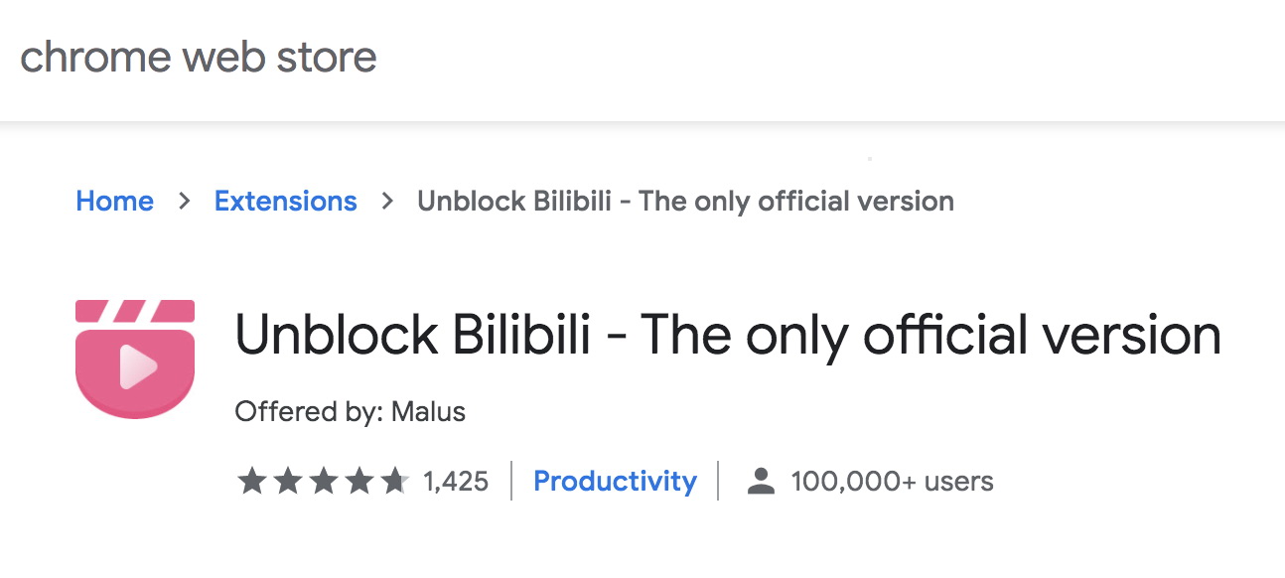Click the second rating star
Screen dimensions: 1285x578
[x=288, y=482]
